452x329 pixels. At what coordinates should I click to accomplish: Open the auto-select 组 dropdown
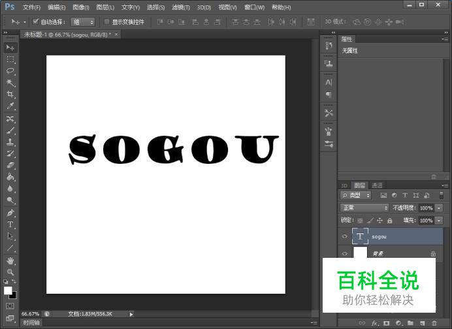pyautogui.click(x=83, y=22)
